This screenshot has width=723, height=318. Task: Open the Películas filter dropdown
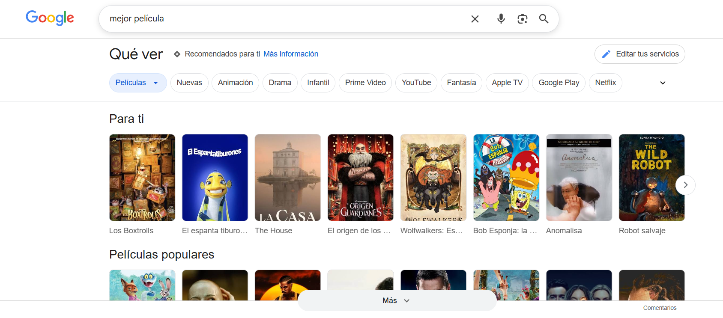pyautogui.click(x=138, y=83)
